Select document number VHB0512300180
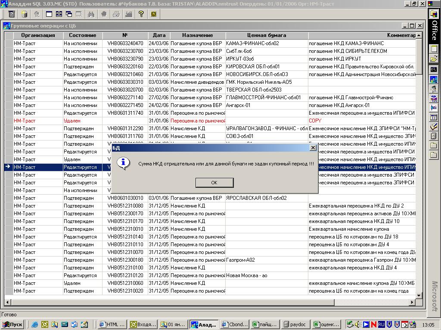 point(125,260)
